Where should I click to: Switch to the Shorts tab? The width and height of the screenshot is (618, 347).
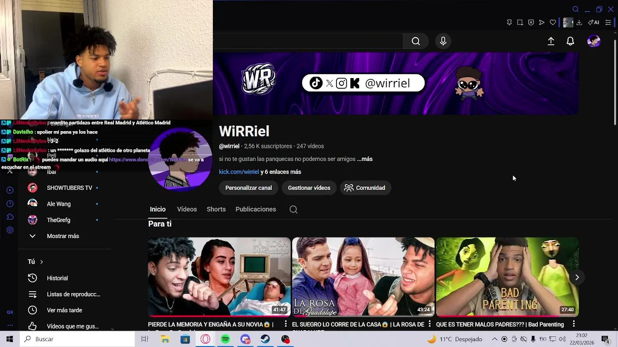[x=216, y=209]
